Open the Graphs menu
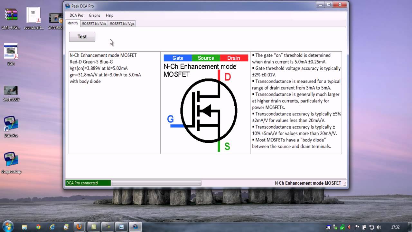412x232 pixels. [94, 15]
